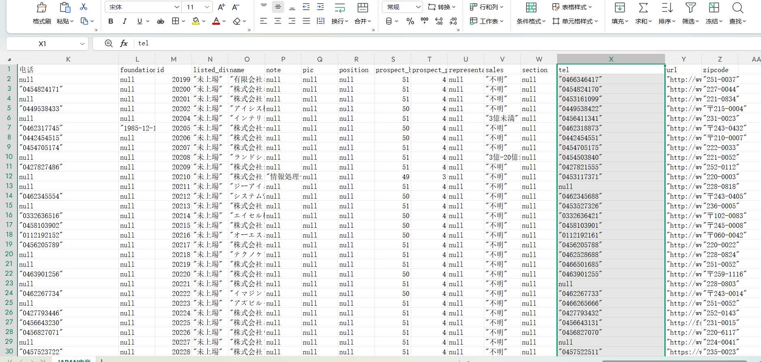Toggle Bold formatting
Image resolution: width=761 pixels, height=362 pixels.
point(111,21)
